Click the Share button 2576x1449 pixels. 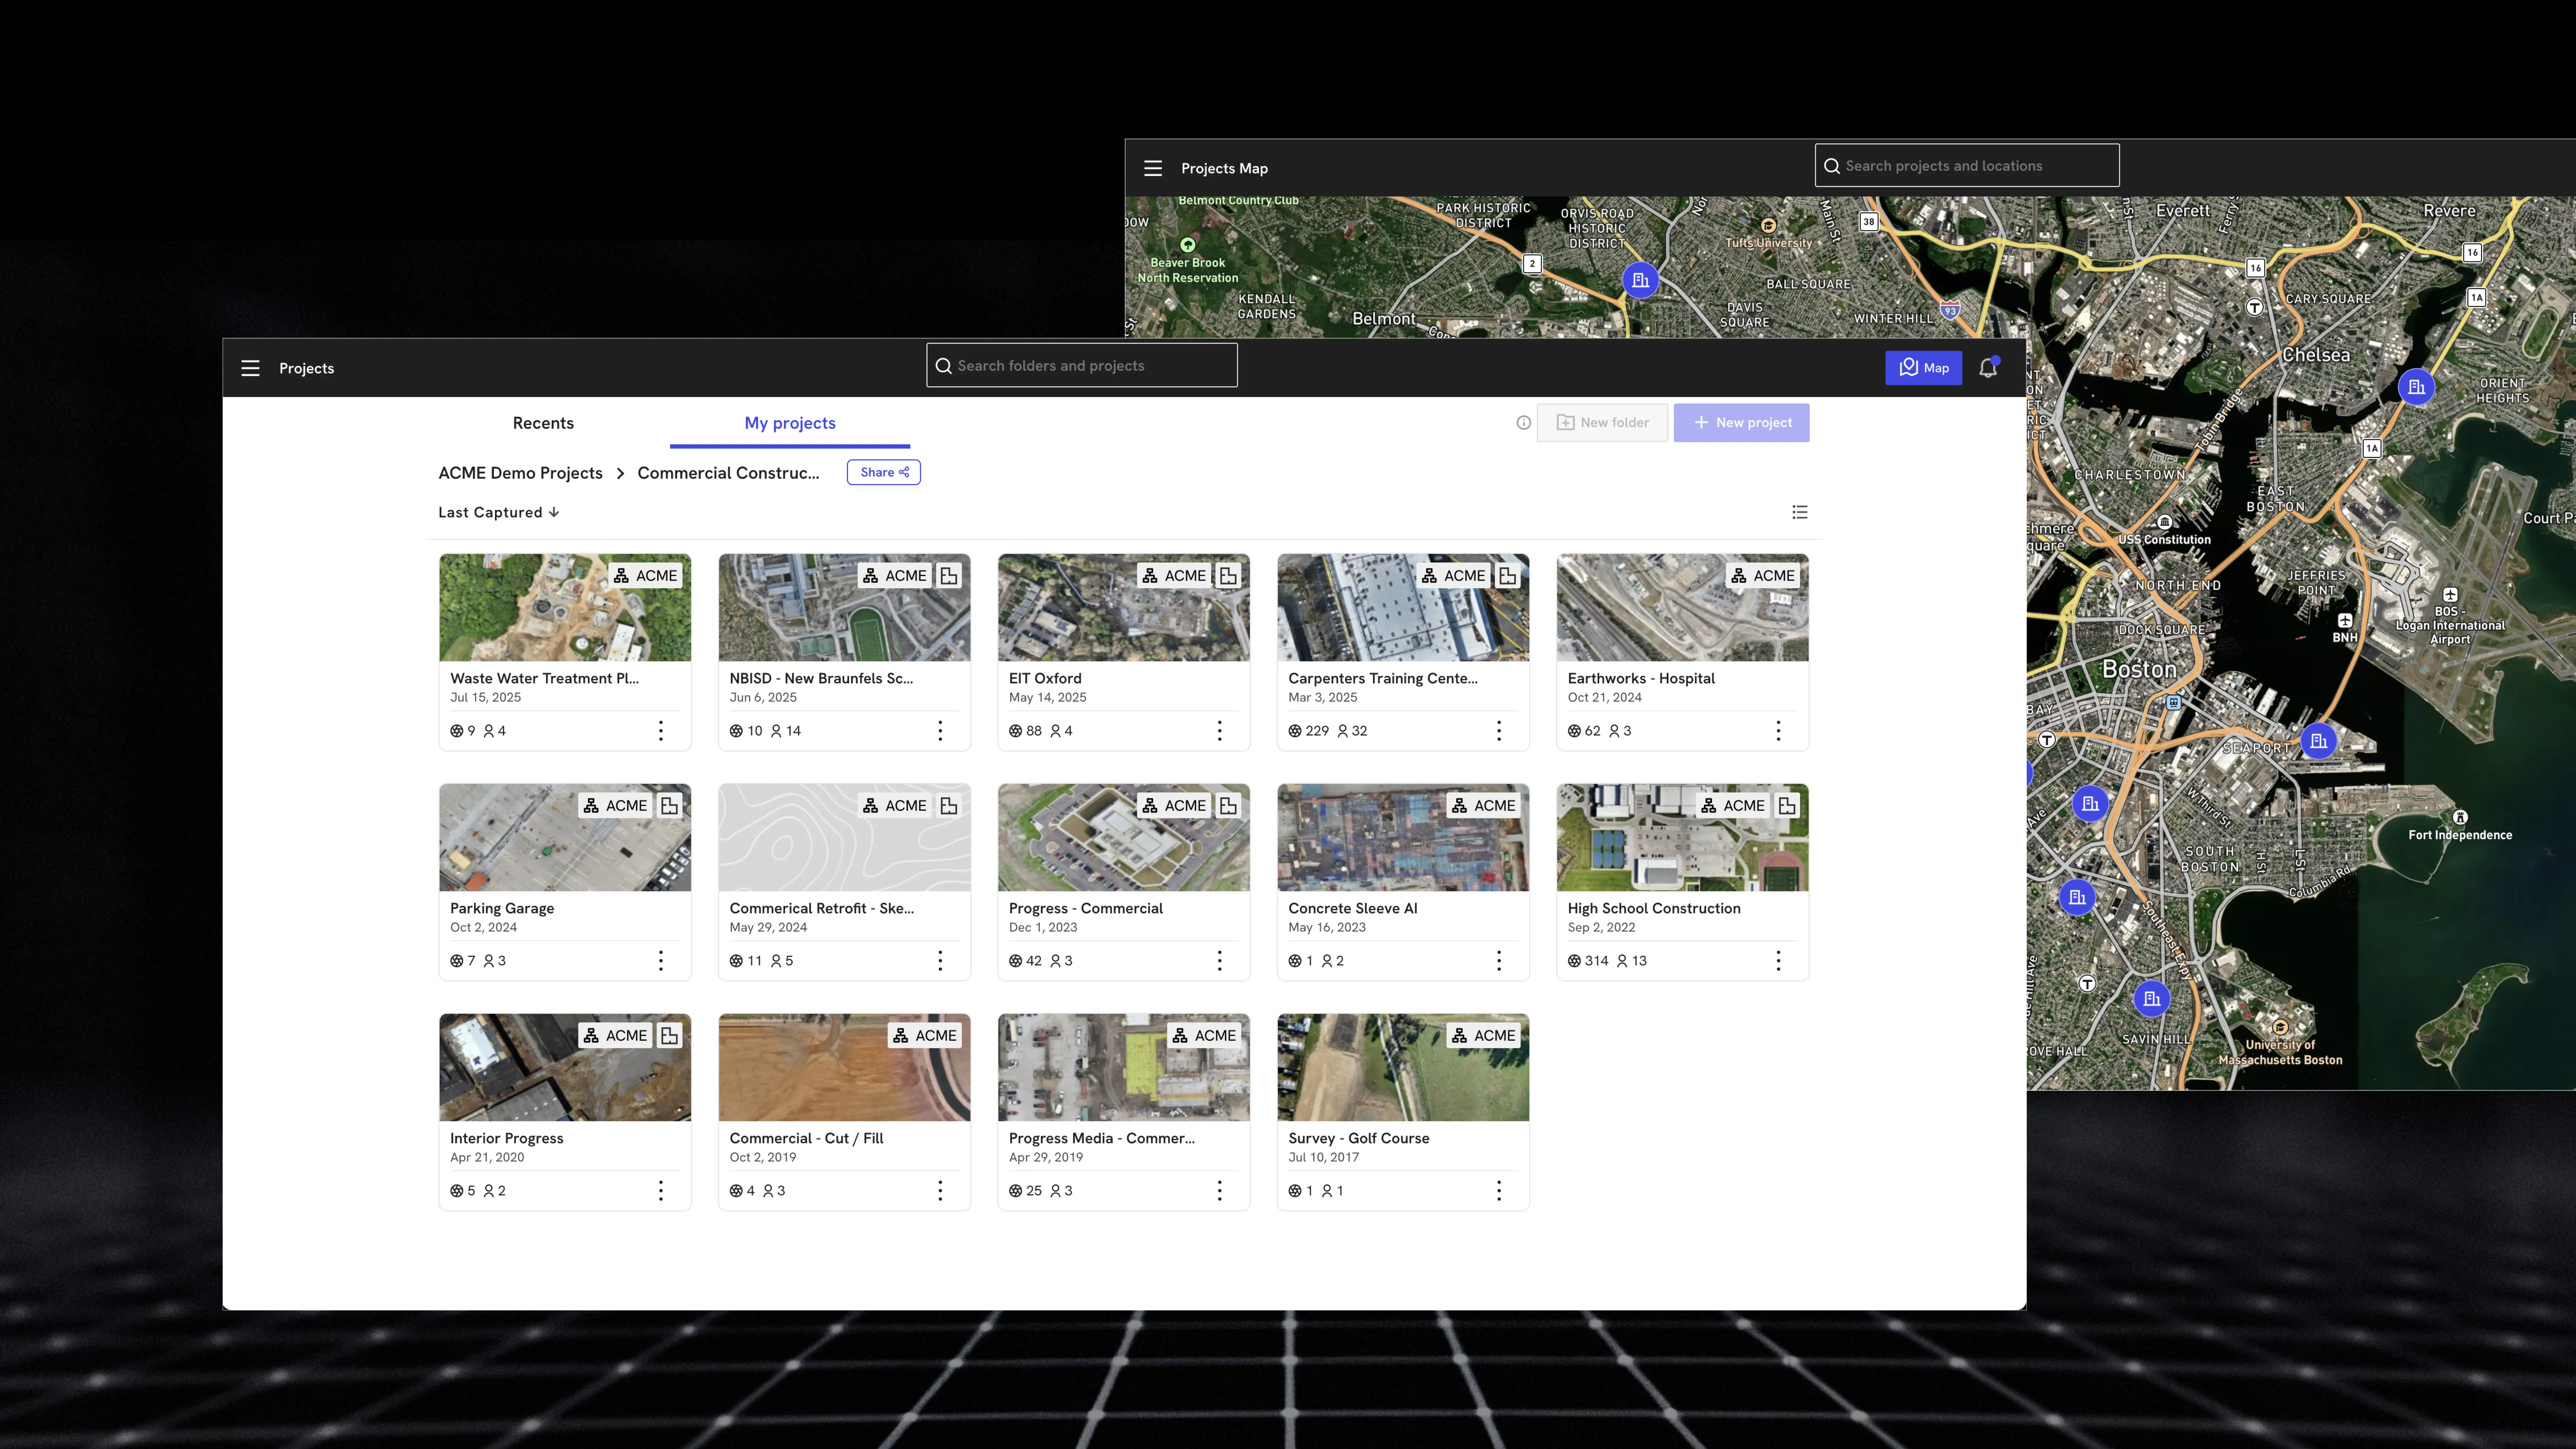tap(884, 472)
